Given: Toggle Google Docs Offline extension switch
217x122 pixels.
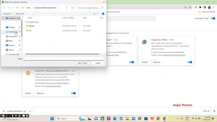Looking at the screenshot, I should (x=190, y=62).
